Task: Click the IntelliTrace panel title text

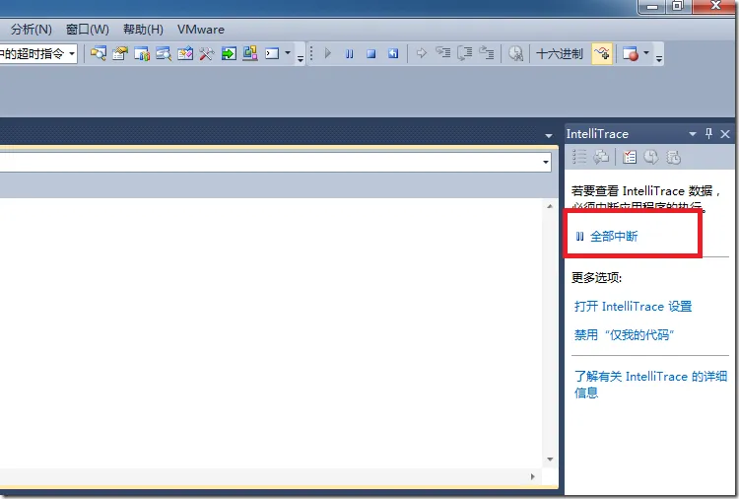Action: click(x=597, y=134)
